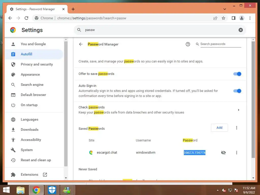Click the Add password button
The height and width of the screenshot is (195, 260).
point(219,128)
